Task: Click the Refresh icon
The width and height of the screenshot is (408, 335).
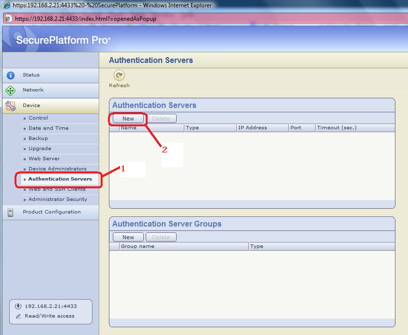Action: click(119, 75)
